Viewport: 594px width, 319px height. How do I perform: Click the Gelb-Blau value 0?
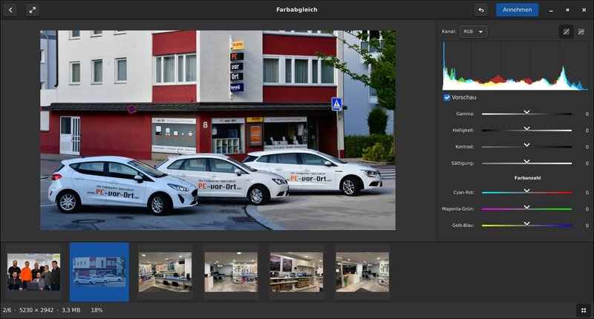click(587, 226)
